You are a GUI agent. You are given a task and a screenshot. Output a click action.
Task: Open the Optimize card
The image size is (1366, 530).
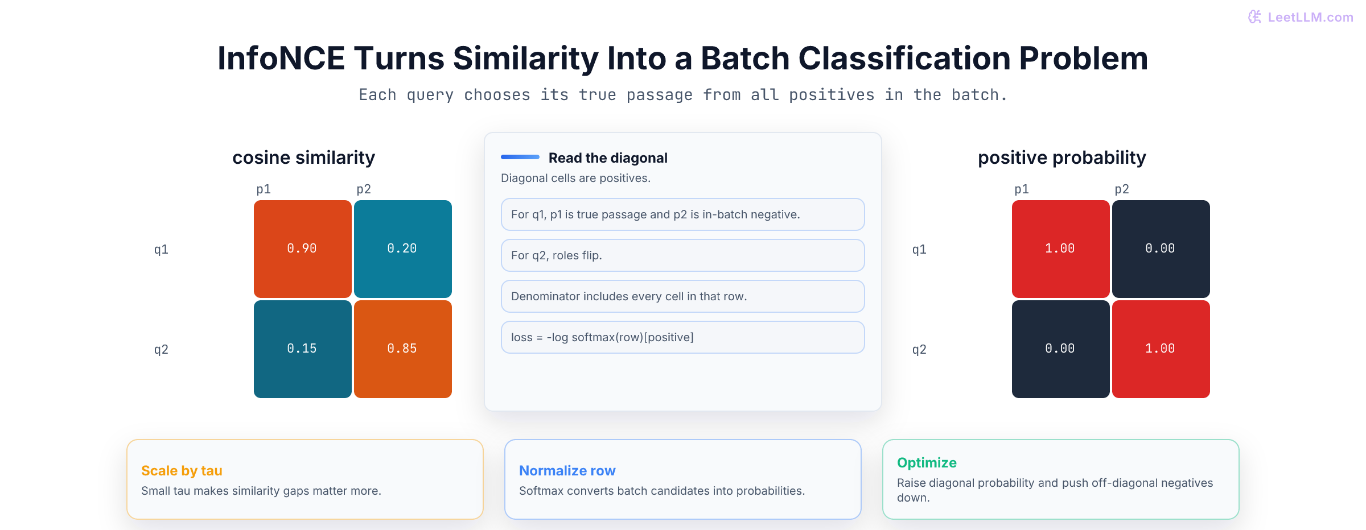pyautogui.click(x=1061, y=479)
